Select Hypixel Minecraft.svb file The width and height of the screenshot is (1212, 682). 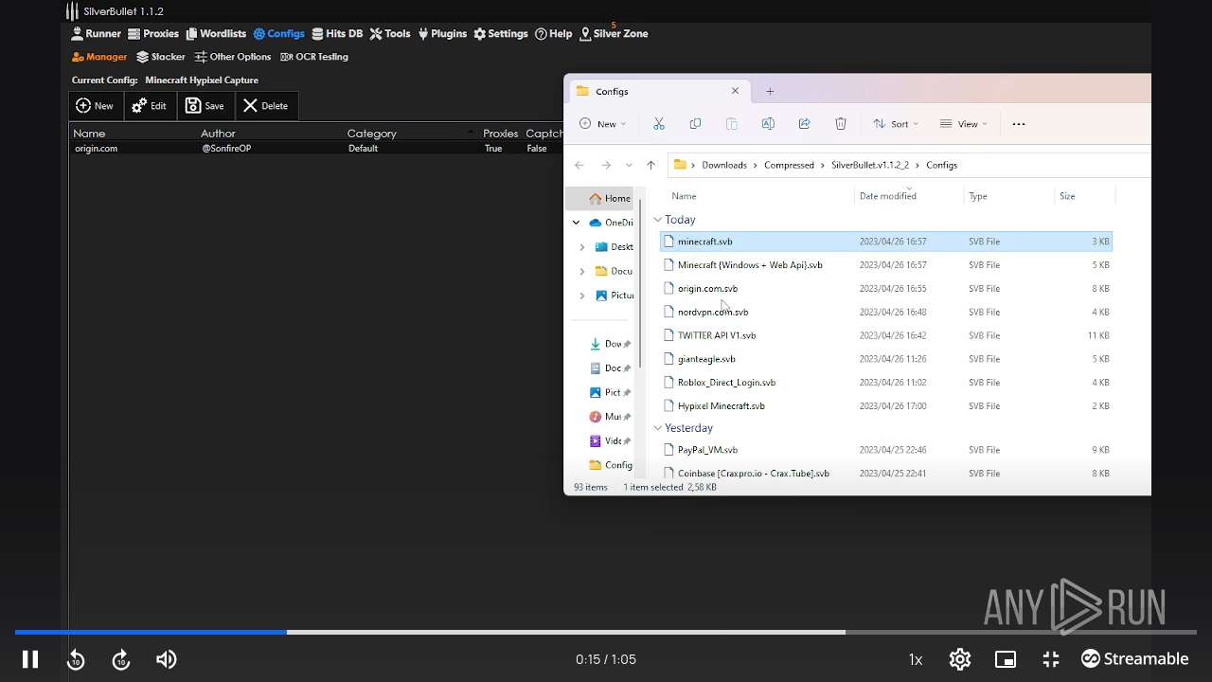(885, 405)
